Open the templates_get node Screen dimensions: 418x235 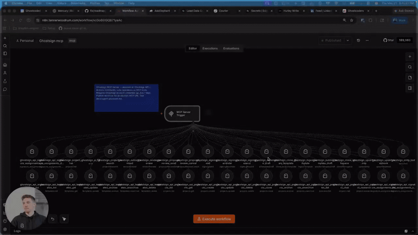(71, 176)
